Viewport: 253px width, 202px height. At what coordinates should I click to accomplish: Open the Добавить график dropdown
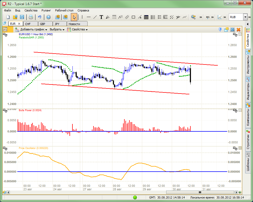(x=31, y=29)
